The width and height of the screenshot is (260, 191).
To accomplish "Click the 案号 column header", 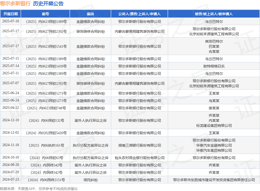I will 45,14.
